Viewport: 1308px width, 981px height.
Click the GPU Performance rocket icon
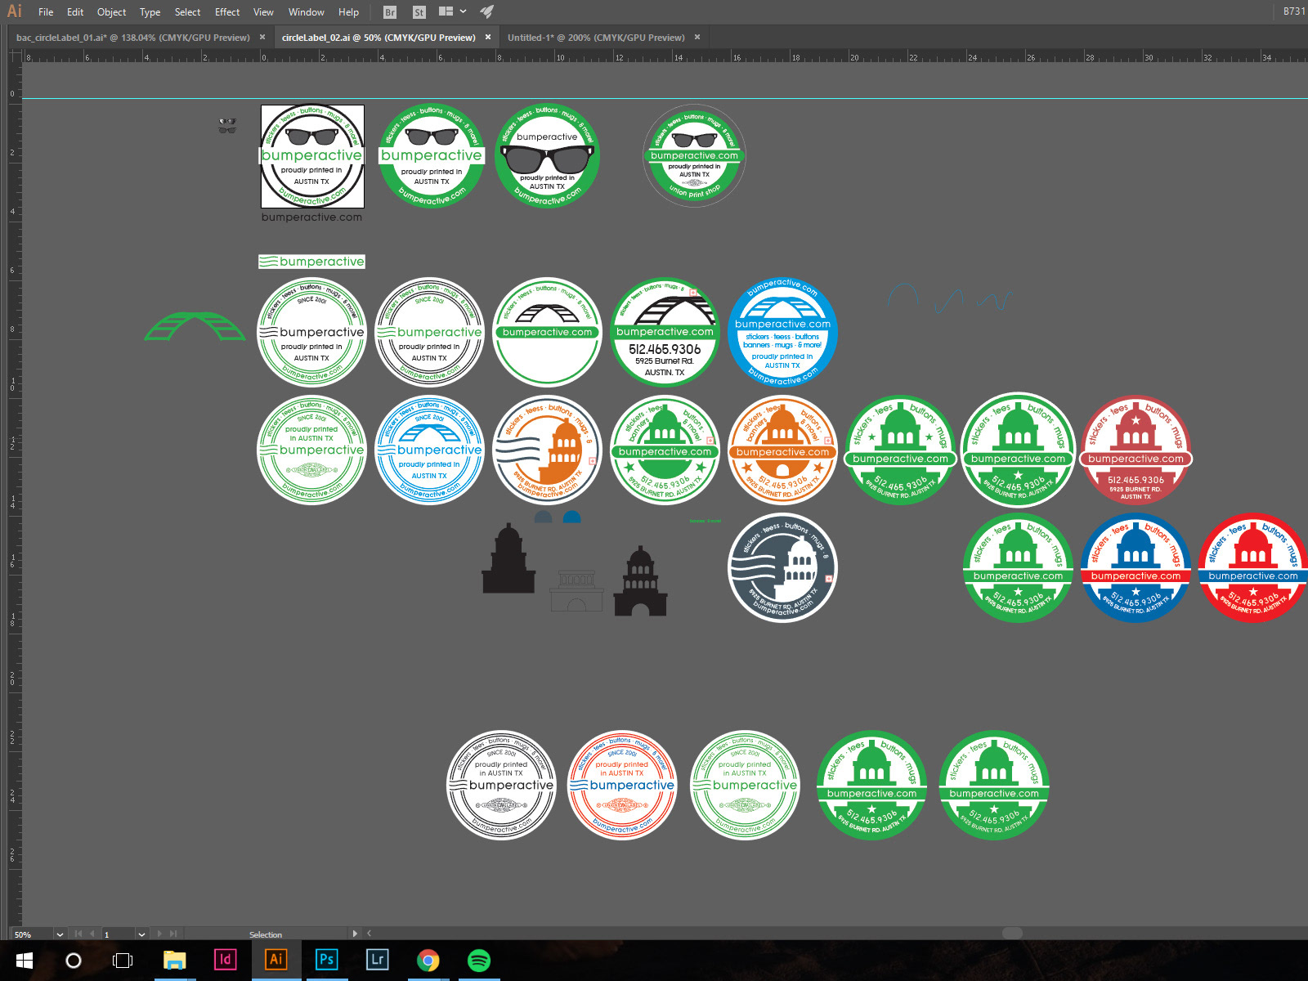[x=487, y=11]
